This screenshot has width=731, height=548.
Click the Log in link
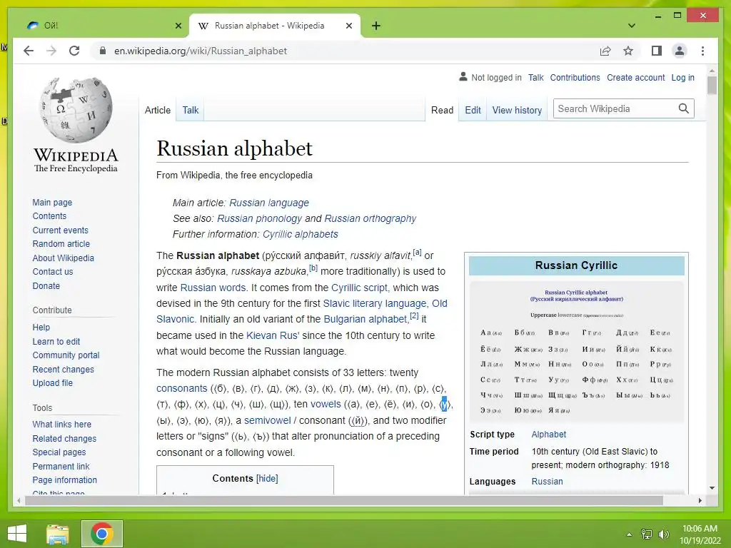point(682,77)
